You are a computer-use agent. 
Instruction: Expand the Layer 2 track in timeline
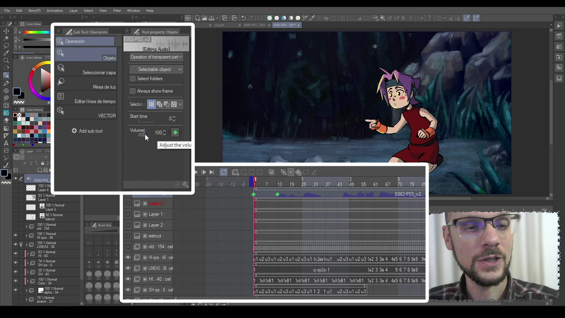pyautogui.click(x=145, y=225)
